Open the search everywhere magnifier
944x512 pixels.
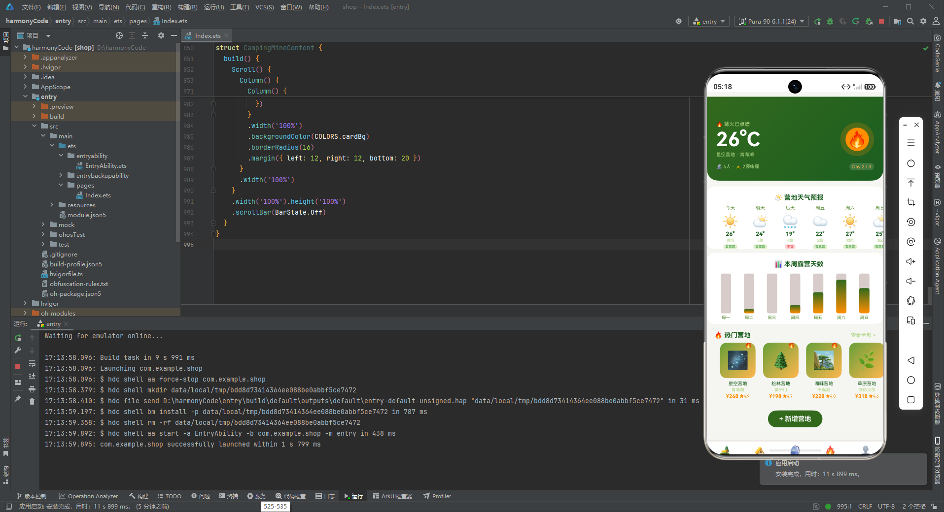pyautogui.click(x=910, y=21)
